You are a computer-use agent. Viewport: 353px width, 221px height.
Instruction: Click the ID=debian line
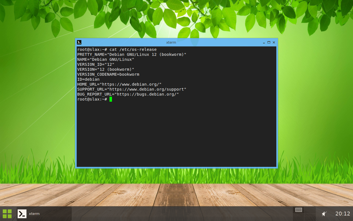click(x=88, y=79)
